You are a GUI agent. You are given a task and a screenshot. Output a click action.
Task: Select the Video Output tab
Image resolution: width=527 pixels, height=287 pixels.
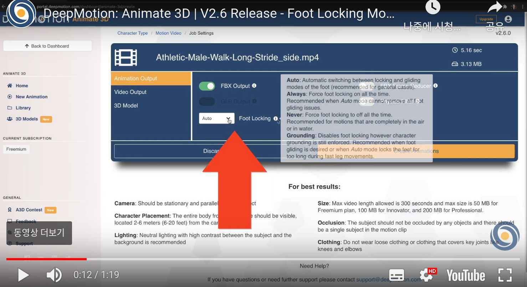click(x=151, y=92)
